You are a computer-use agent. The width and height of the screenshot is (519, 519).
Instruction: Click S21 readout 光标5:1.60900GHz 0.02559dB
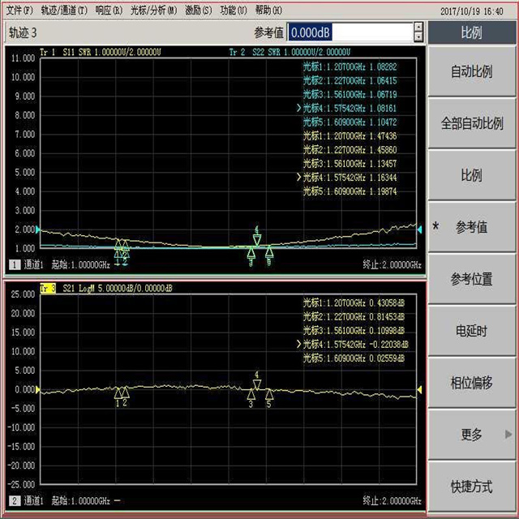click(x=354, y=358)
